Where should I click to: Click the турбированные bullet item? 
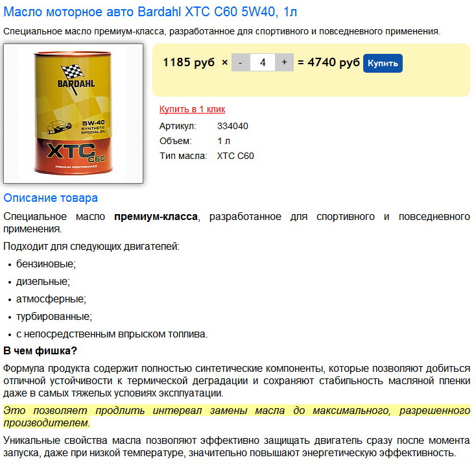(x=54, y=316)
